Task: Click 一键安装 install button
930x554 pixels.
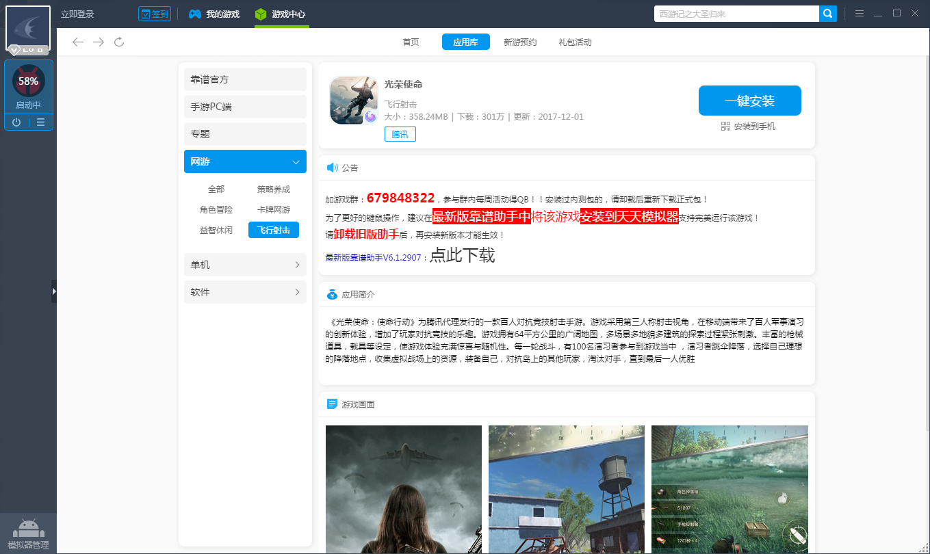Action: (749, 101)
